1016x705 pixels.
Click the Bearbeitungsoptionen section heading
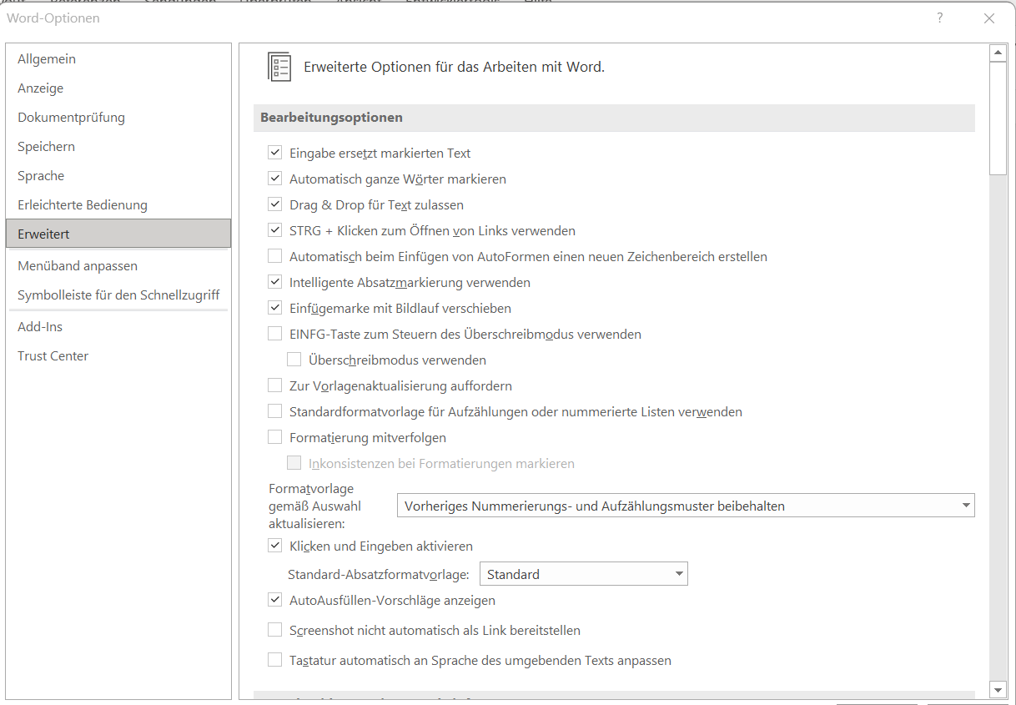tap(331, 118)
